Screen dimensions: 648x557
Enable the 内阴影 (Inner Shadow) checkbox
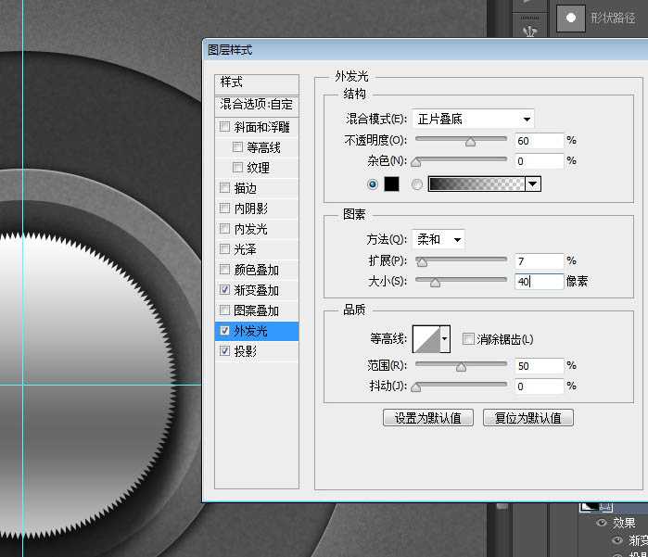coord(225,208)
